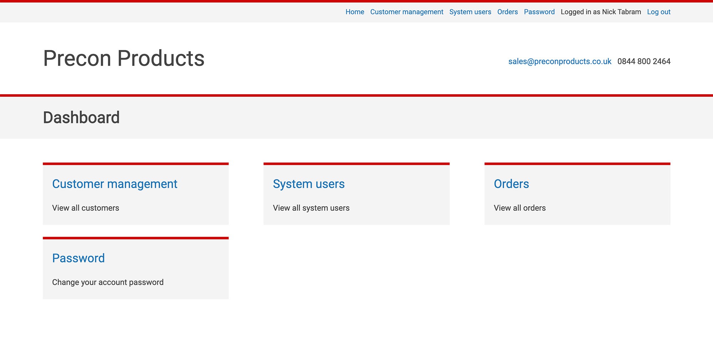Go to Home in top navigation
Viewport: 713px width, 358px height.
(x=355, y=12)
